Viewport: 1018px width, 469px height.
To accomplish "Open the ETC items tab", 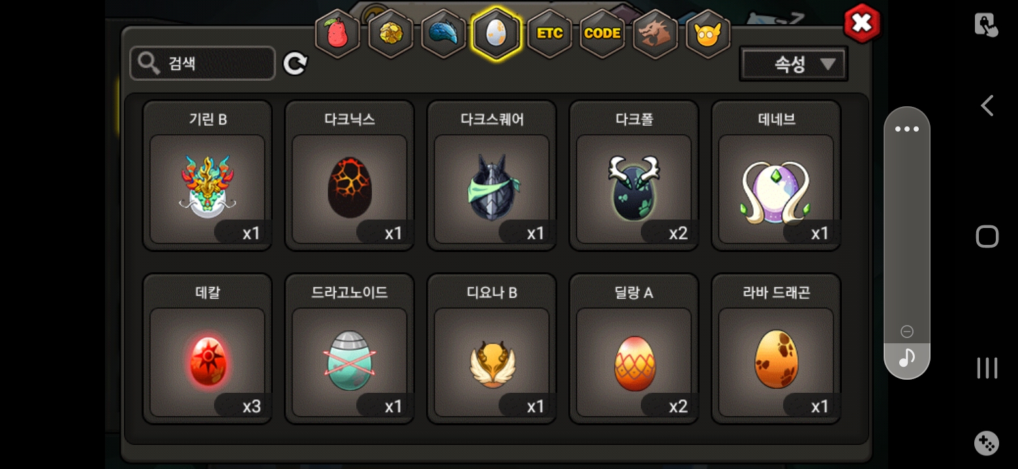I will [549, 34].
